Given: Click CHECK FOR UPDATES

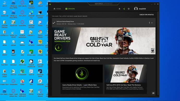Looking at the screenshot, I should coord(147,15).
